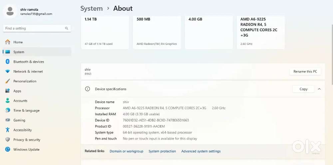
Task: Click the AMD A6-9225 processor tile
Action: tap(261, 33)
